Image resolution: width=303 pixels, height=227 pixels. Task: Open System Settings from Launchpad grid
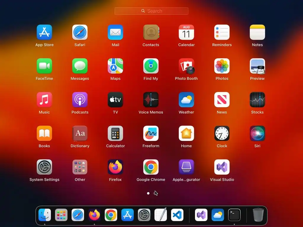(44, 167)
